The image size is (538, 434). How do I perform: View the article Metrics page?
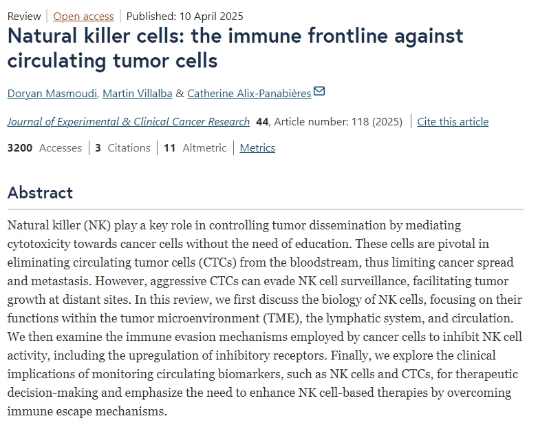tap(257, 148)
